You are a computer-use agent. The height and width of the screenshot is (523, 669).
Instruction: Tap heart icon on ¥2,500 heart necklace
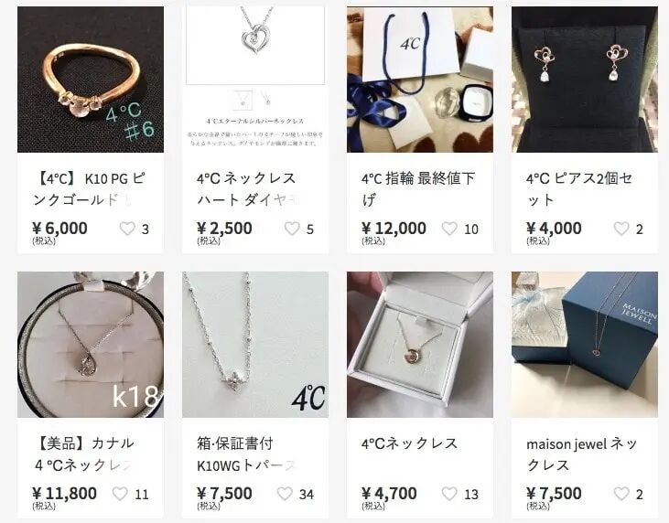click(x=292, y=229)
